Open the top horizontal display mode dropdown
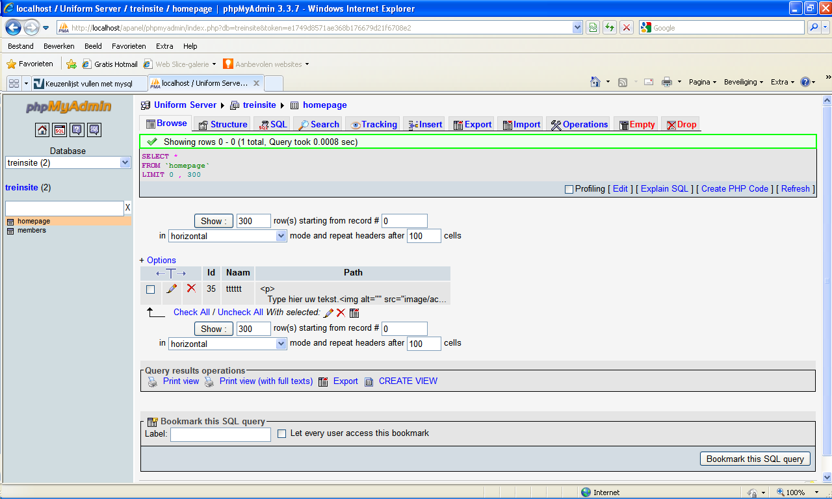 click(x=227, y=237)
